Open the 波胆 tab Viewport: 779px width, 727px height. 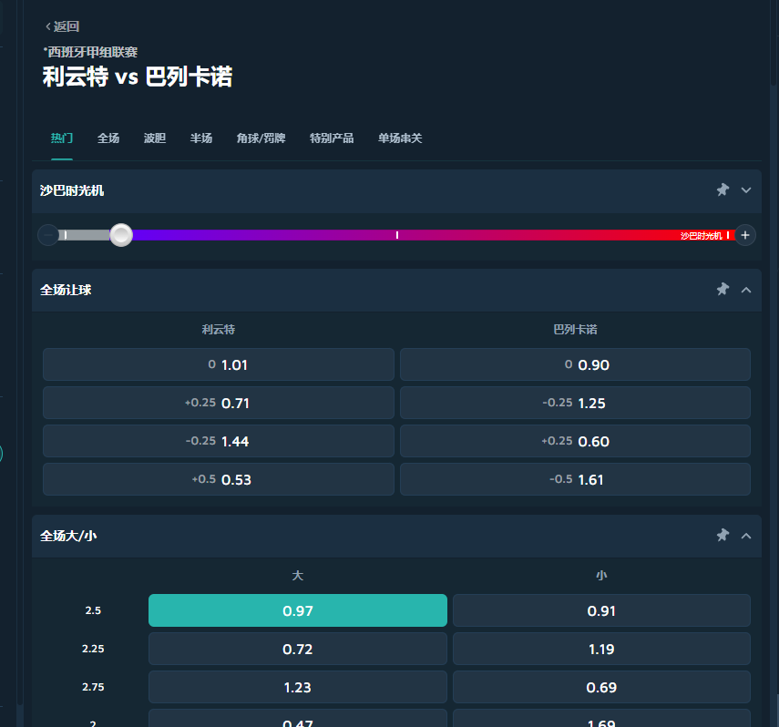pos(155,138)
